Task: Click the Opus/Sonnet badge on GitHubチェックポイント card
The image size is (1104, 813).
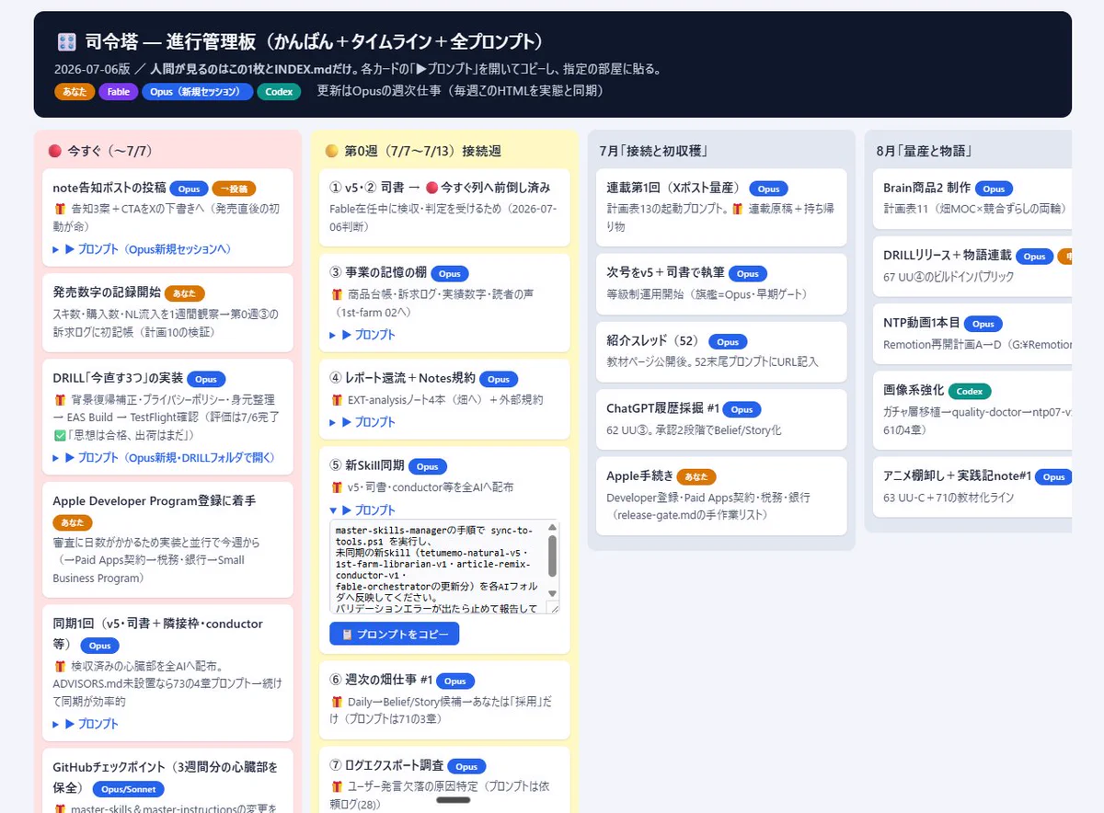Action: click(x=128, y=789)
